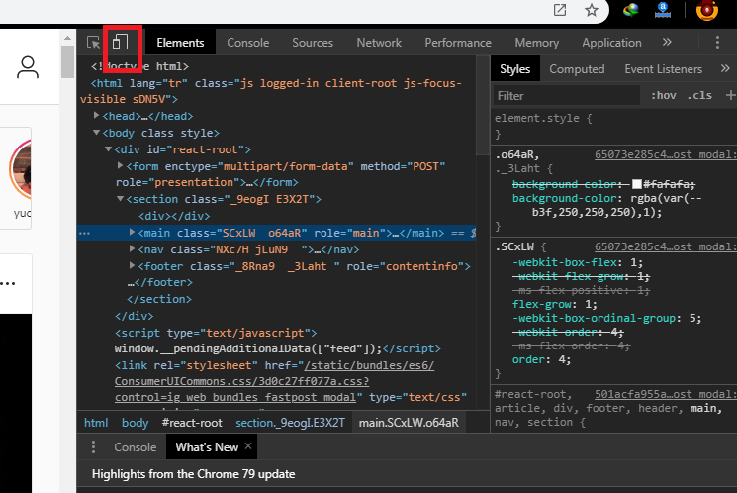Select section._9eogI.E3X2T breadcrumb
The width and height of the screenshot is (737, 493).
pos(290,423)
